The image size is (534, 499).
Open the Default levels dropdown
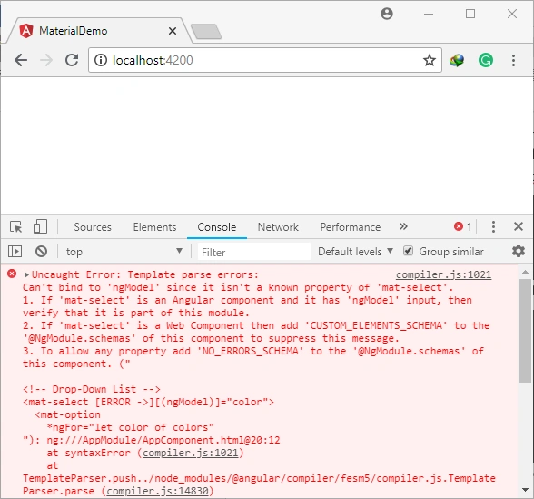coord(356,252)
